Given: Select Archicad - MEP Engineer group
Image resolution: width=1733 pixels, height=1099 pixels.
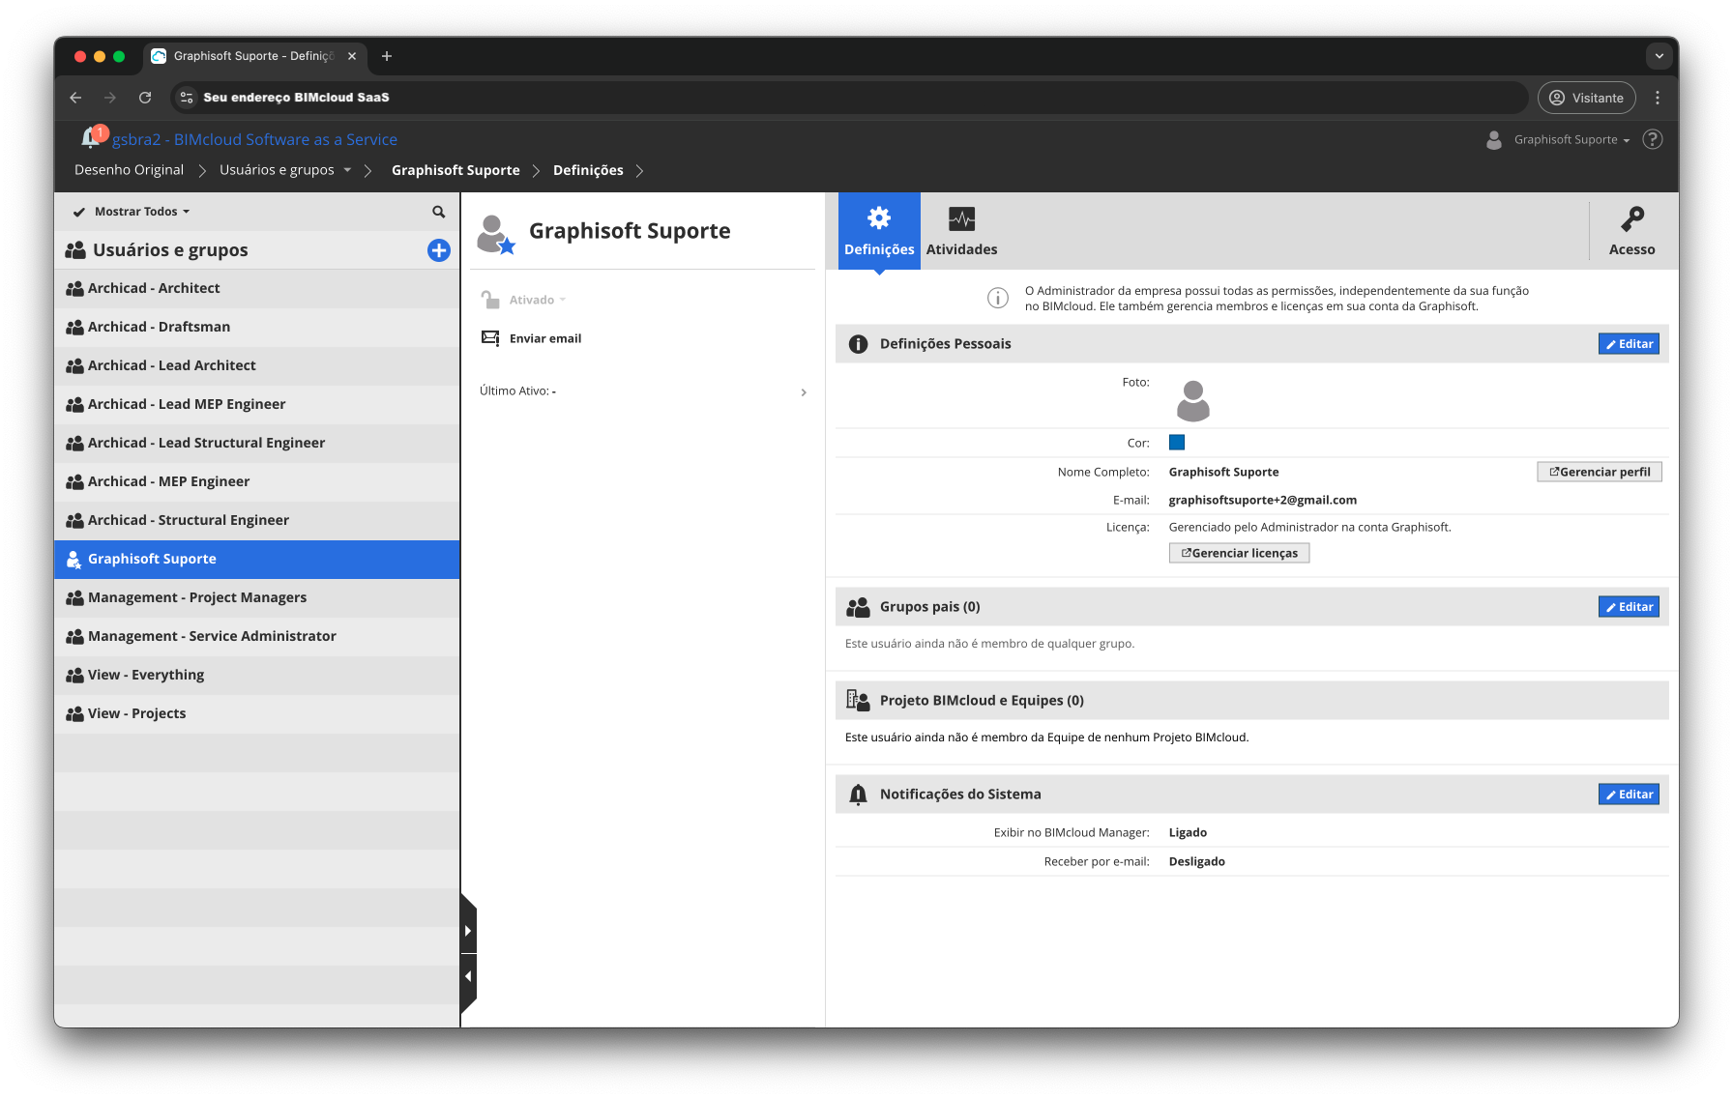Looking at the screenshot, I should (x=256, y=481).
